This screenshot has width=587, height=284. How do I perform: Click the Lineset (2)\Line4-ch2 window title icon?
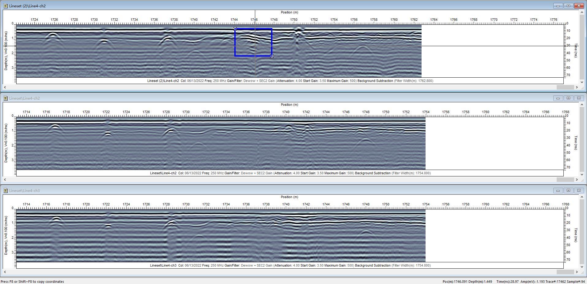6,6
